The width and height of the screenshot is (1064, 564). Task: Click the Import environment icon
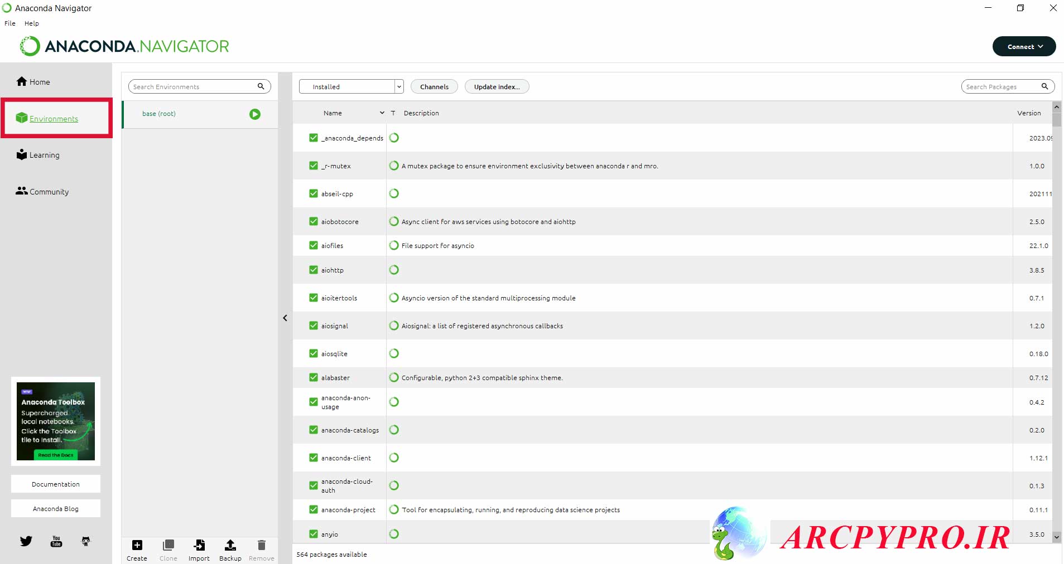click(x=199, y=545)
